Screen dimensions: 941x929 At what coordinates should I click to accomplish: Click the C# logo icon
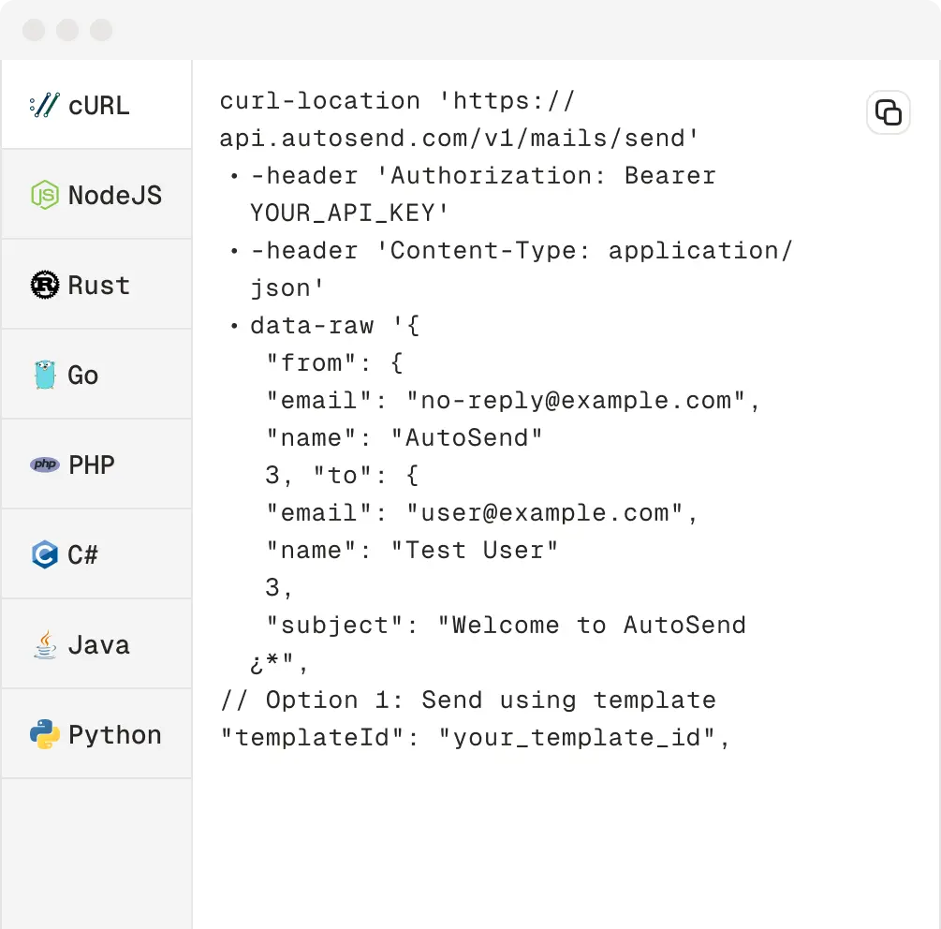pyautogui.click(x=45, y=554)
